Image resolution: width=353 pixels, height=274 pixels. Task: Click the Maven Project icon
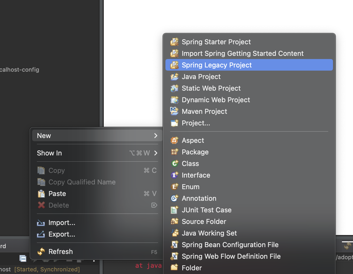[174, 111]
